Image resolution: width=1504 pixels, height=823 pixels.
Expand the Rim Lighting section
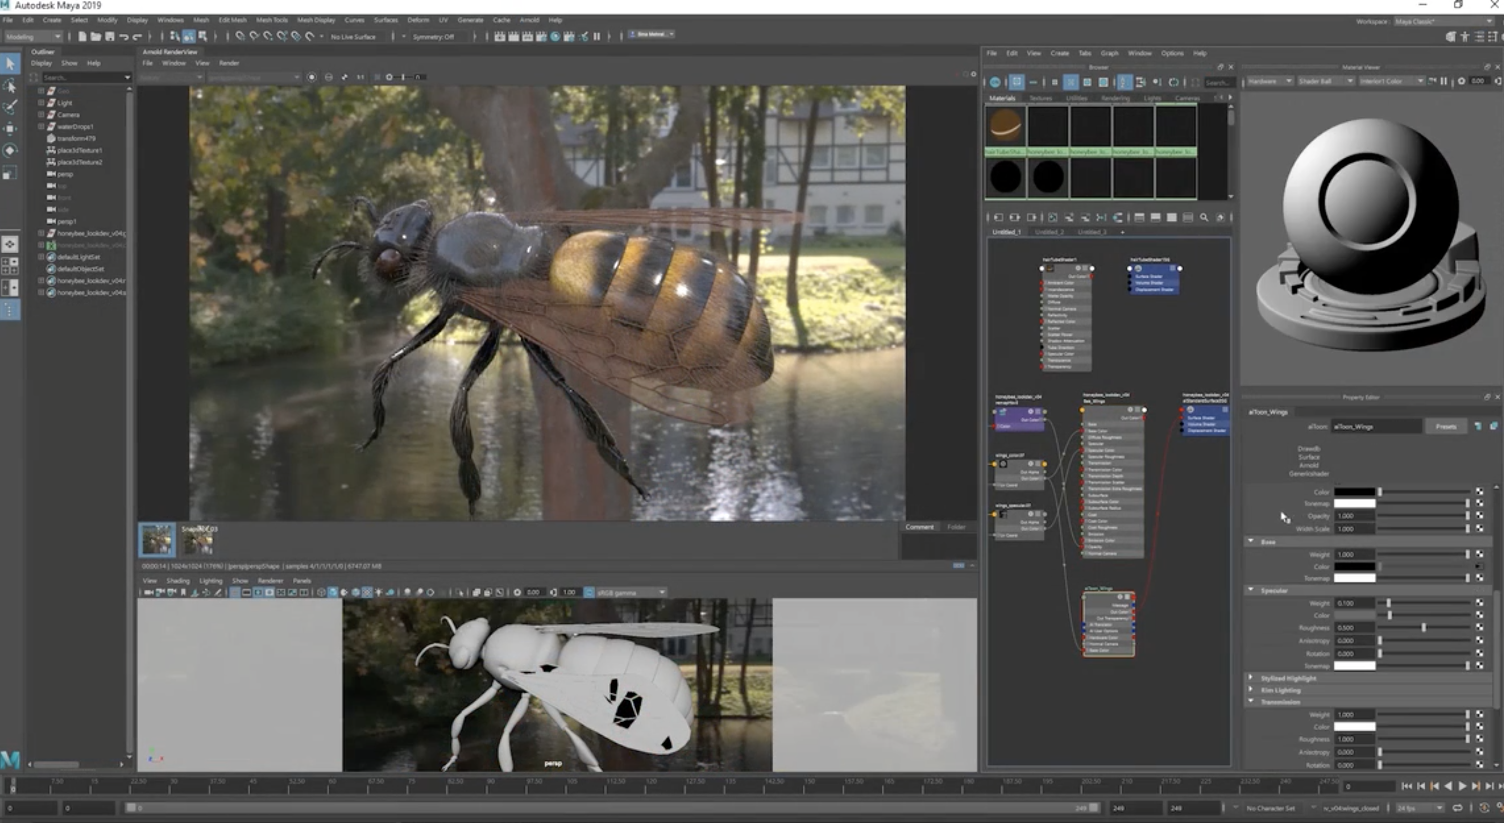coord(1251,690)
